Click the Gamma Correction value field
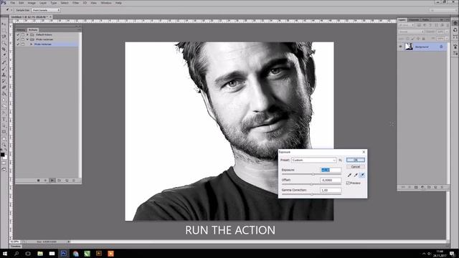 pos(331,190)
